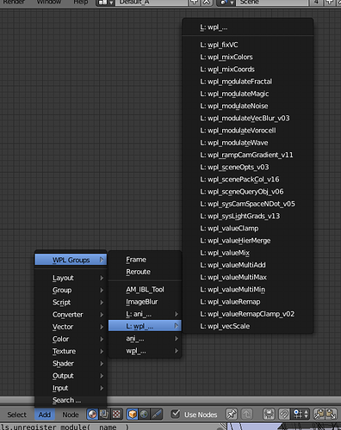341x430 pixels.
Task: Select object shader type cube icon
Action: [133, 415]
